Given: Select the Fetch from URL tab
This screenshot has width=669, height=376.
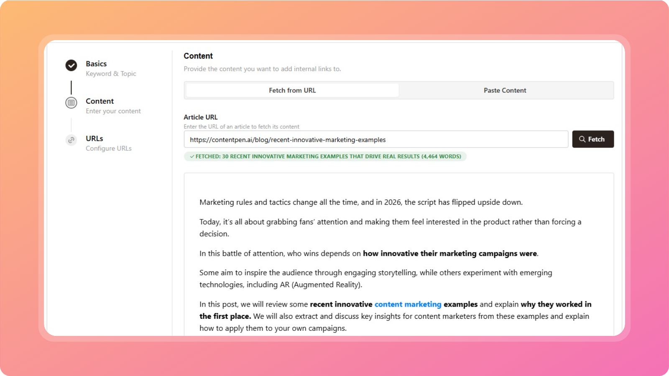Looking at the screenshot, I should pos(291,90).
